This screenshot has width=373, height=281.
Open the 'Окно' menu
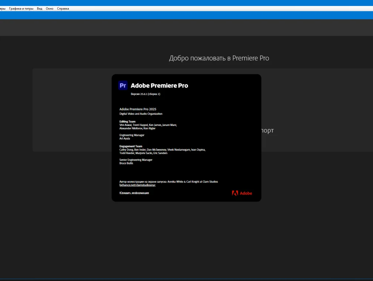[x=49, y=8]
